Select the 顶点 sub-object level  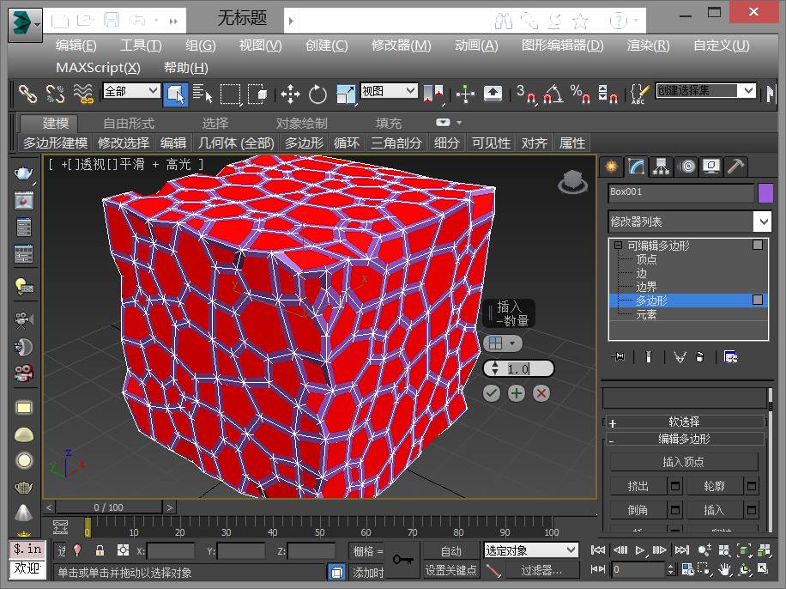pos(646,259)
